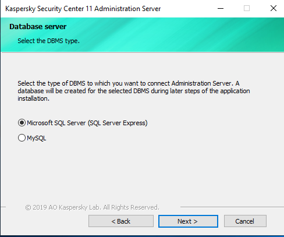Viewport: 284px width, 237px height.
Task: Click the SQL Server Express label text
Action: coord(87,123)
